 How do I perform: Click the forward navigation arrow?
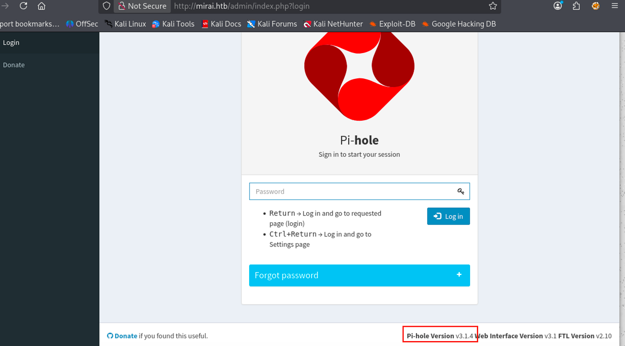click(x=5, y=6)
